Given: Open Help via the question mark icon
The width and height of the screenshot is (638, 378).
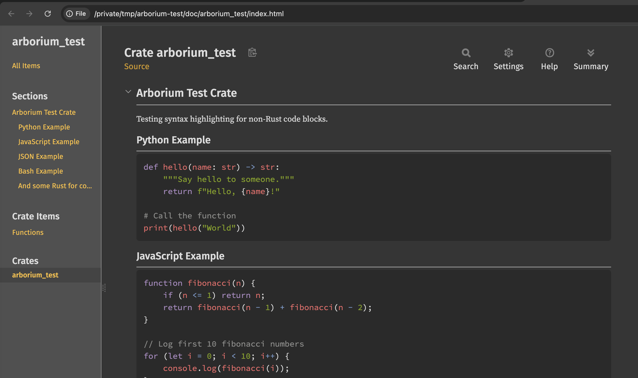Looking at the screenshot, I should [549, 53].
